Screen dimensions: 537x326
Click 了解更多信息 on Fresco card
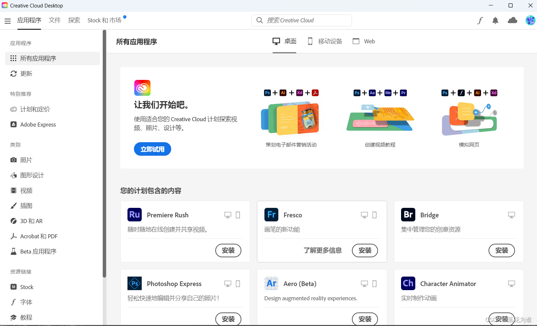click(322, 251)
